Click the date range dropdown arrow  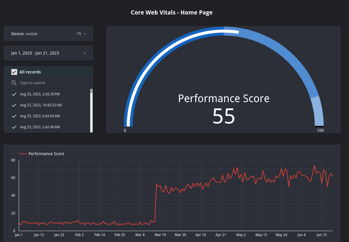(x=85, y=53)
